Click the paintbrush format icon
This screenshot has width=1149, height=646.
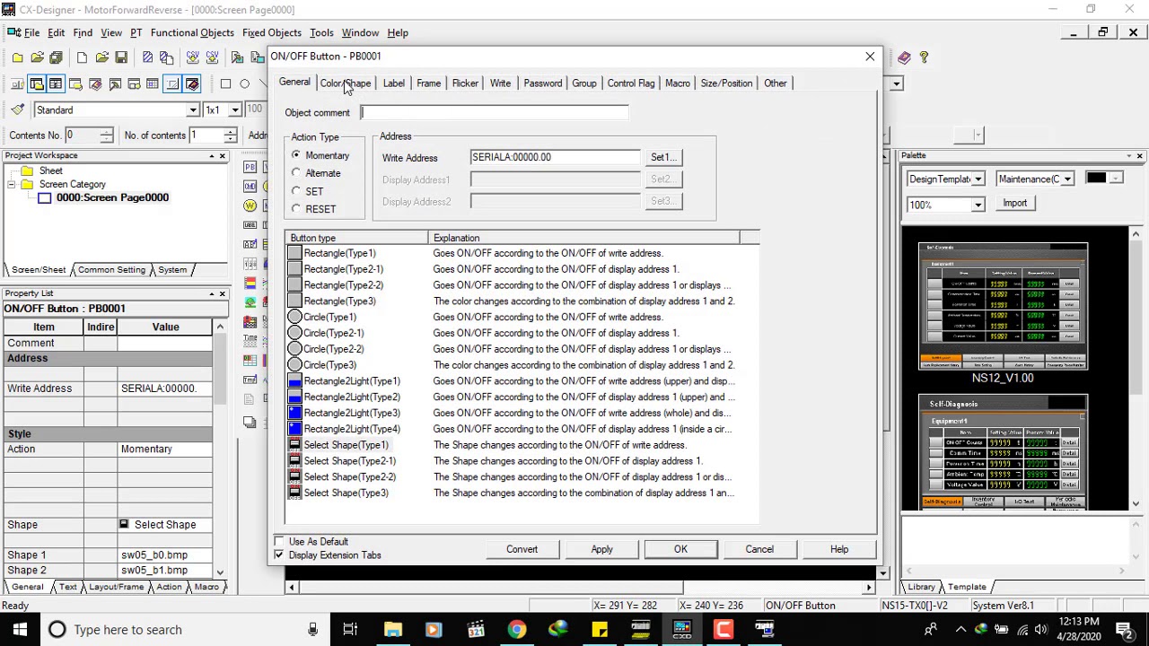pyautogui.click(x=17, y=109)
